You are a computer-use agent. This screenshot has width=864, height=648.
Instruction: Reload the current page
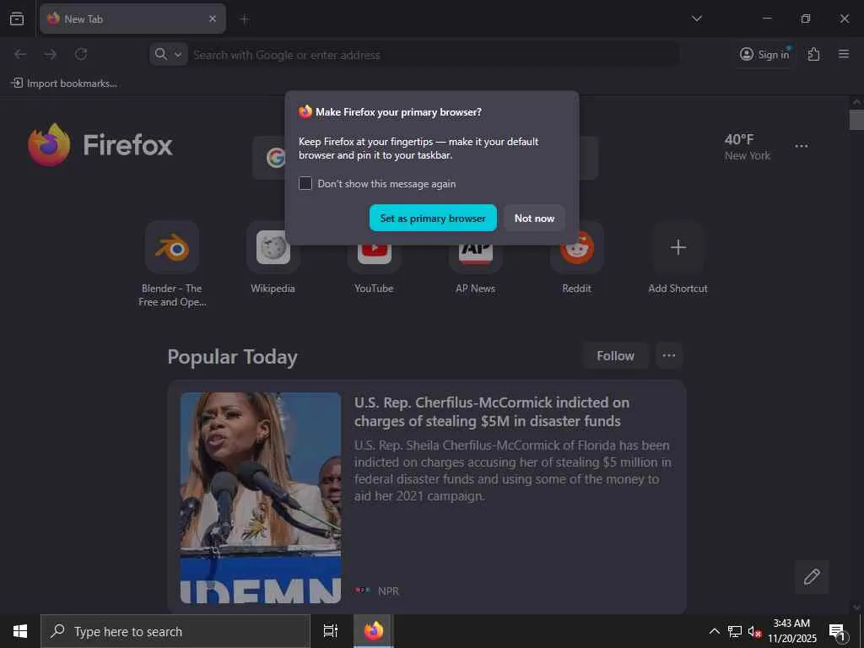(x=81, y=54)
